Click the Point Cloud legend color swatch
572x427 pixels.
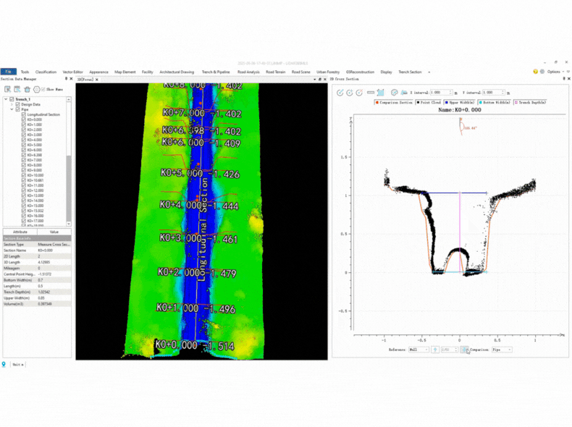point(418,103)
